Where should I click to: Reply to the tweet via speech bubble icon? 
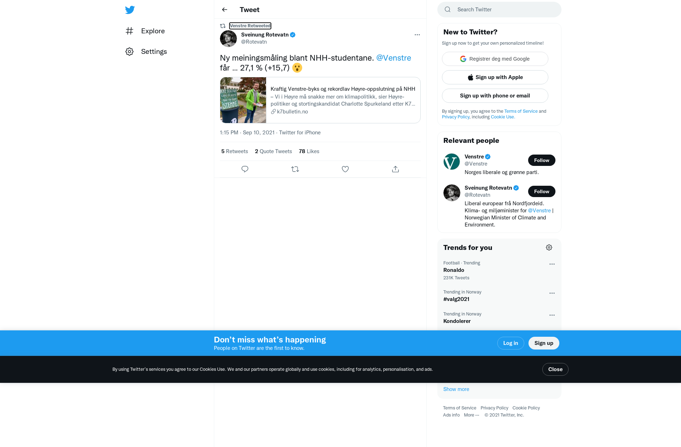point(245,169)
